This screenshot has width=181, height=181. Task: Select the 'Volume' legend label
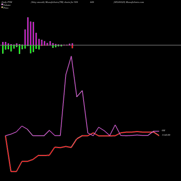7,5
